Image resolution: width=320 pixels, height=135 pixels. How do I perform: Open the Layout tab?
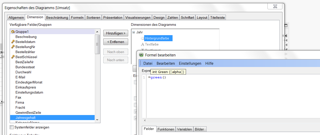pos(202,17)
